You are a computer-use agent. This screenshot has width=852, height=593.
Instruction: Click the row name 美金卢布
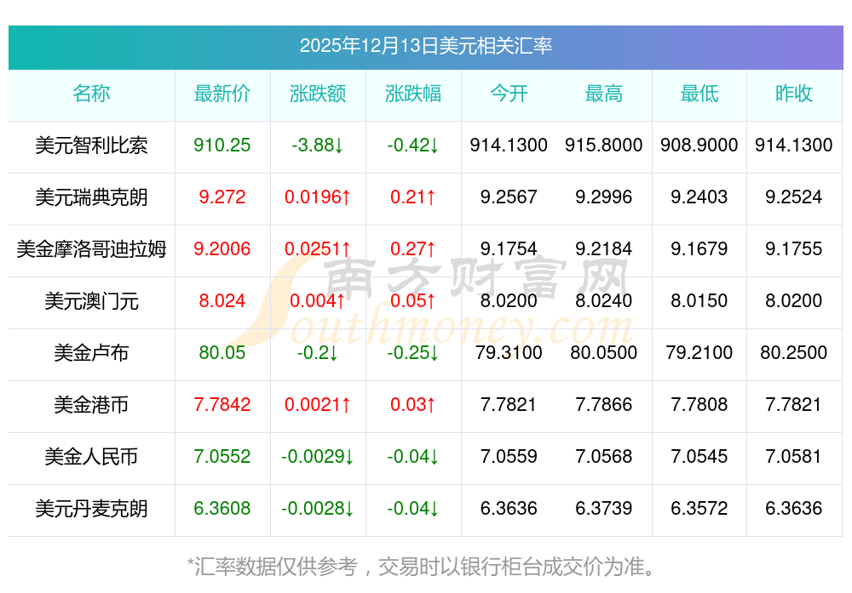(x=91, y=353)
